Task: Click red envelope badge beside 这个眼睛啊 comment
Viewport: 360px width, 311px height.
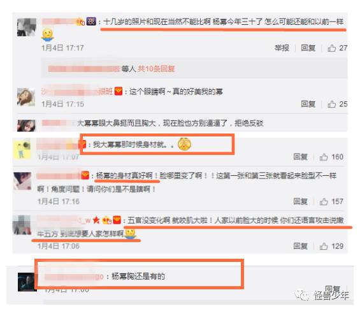Action: click(x=119, y=91)
